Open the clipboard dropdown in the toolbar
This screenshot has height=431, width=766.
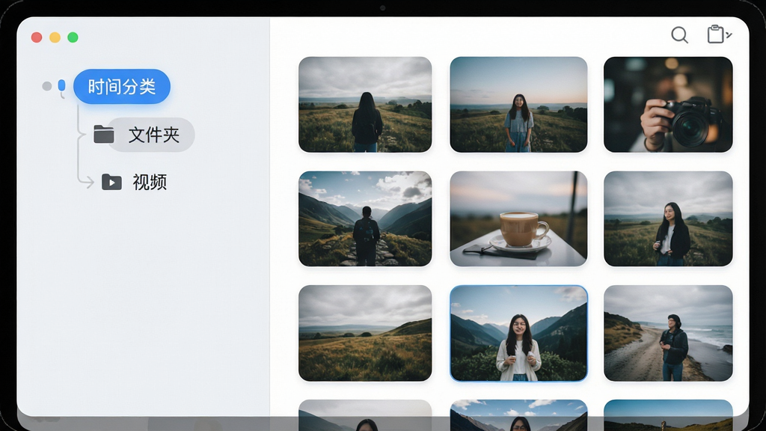click(720, 34)
